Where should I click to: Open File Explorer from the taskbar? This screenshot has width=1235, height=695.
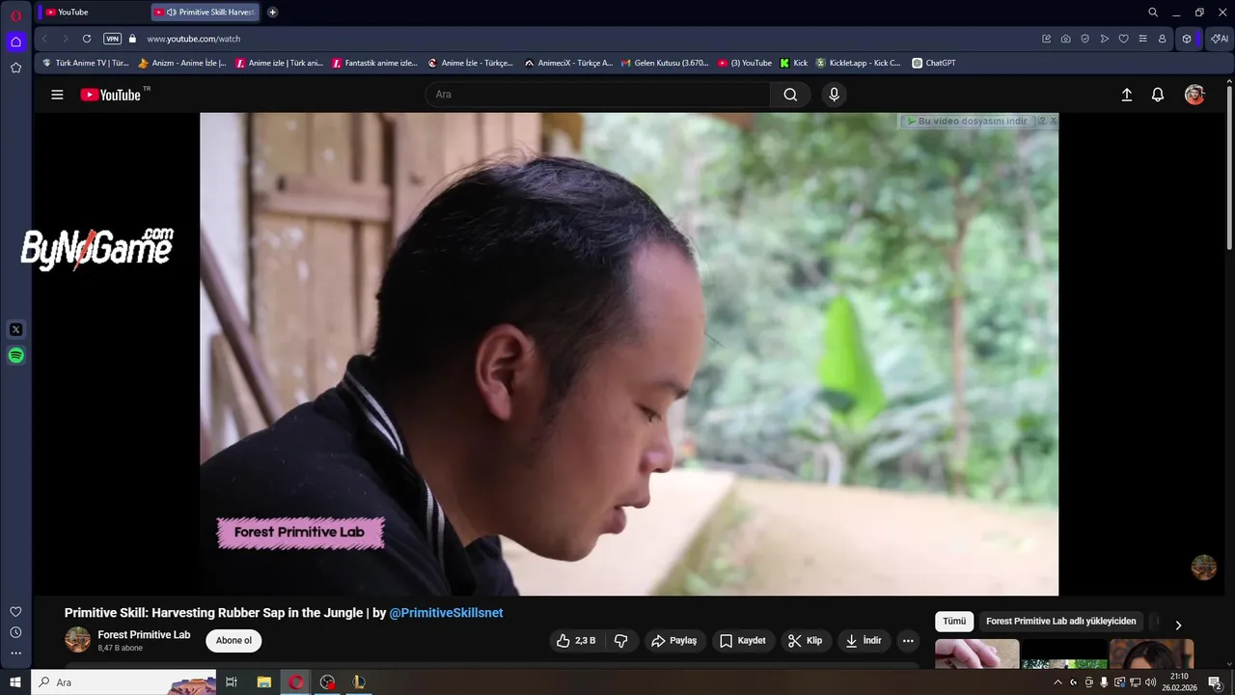click(x=263, y=682)
